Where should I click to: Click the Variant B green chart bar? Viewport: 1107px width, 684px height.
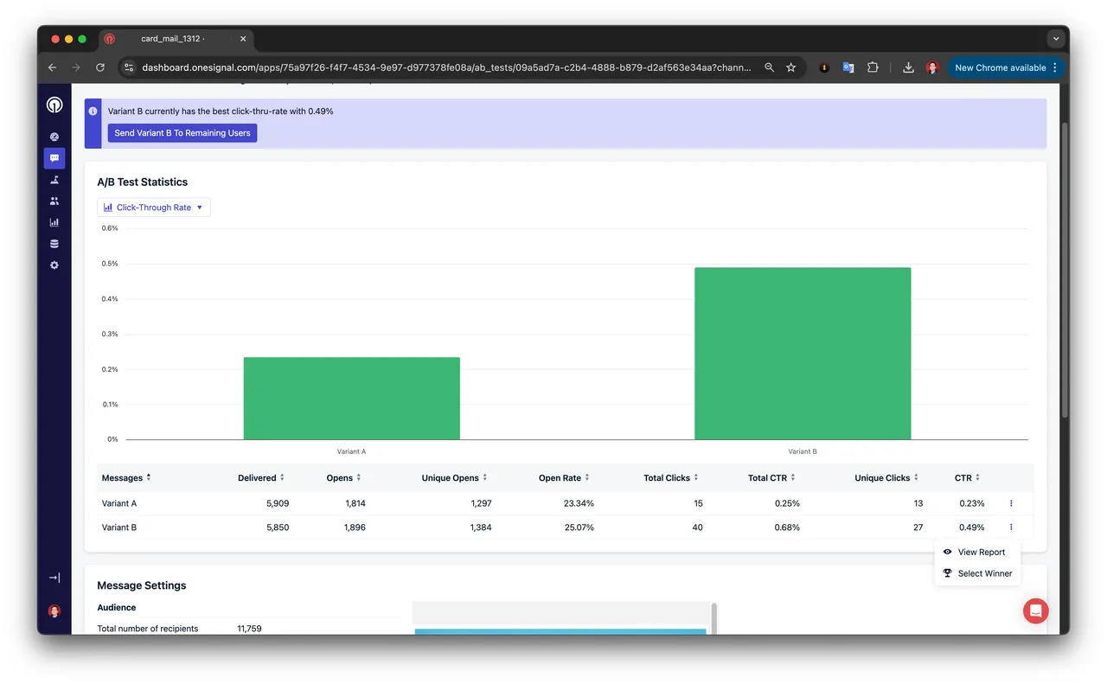(803, 354)
